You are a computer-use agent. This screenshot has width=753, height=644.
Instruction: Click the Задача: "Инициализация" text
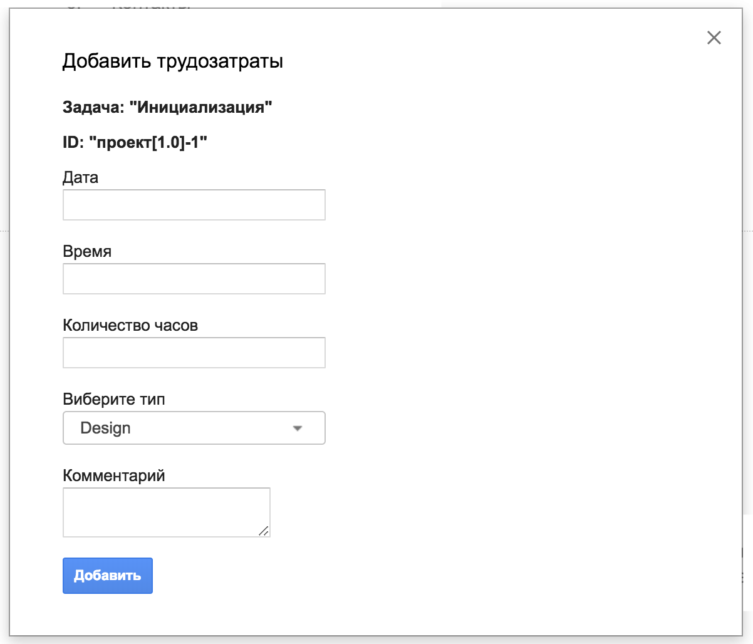click(x=167, y=107)
